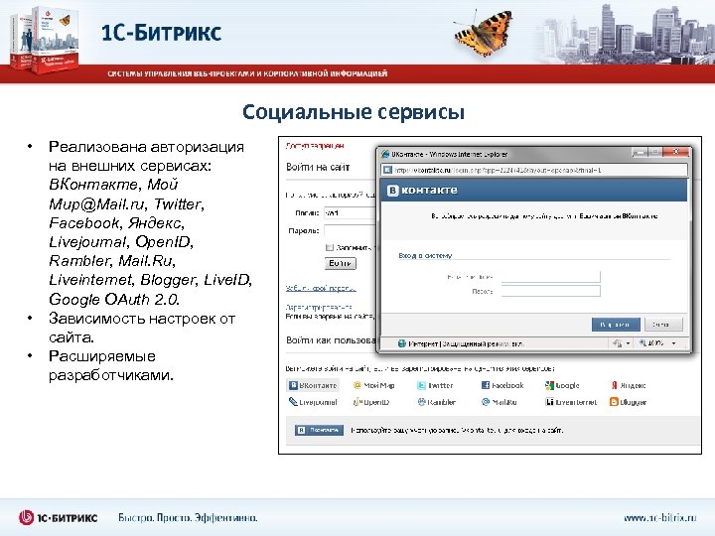Click the page icon in the popup address bar

tap(387, 170)
